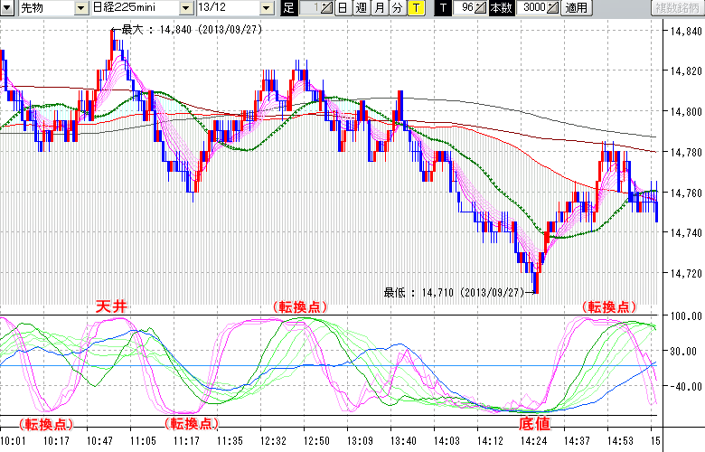Adjust the T value 96 spinner

coord(481,8)
